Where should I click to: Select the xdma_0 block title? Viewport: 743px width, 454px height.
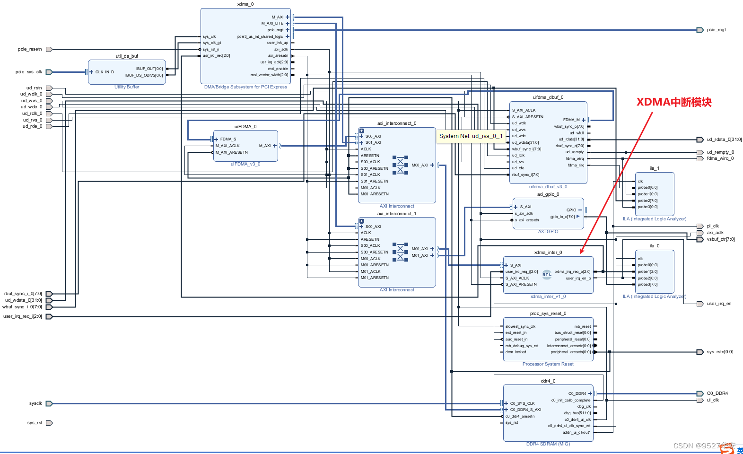pos(245,4)
